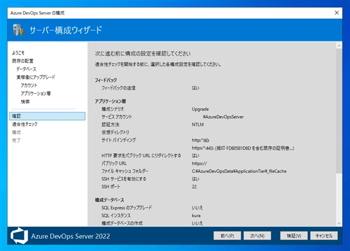Viewport: 350px width, 251px height.
Task: Open the データベース step
Action: (26, 69)
